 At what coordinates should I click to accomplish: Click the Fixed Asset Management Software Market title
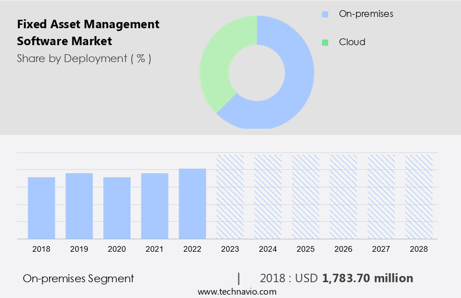(x=88, y=33)
